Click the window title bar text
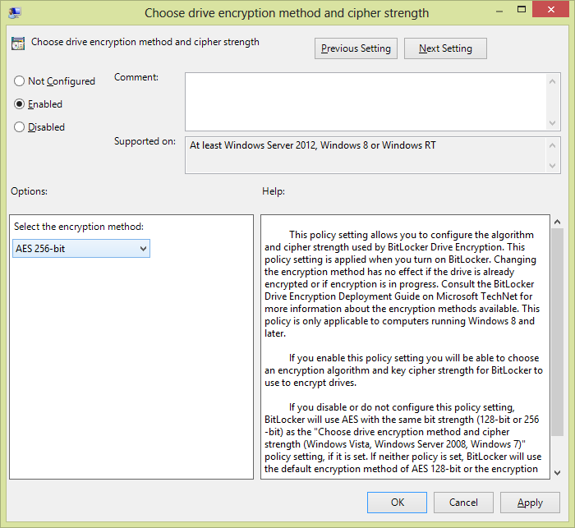The height and width of the screenshot is (528, 575). (287, 13)
